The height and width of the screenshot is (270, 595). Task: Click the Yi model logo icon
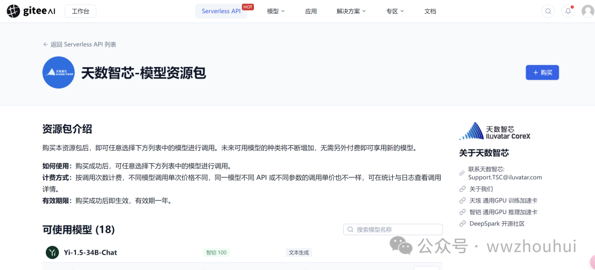[52, 252]
